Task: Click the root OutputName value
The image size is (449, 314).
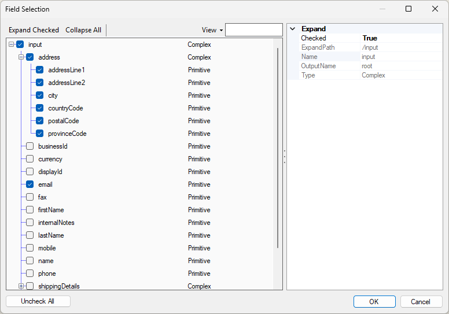Action: (x=367, y=66)
